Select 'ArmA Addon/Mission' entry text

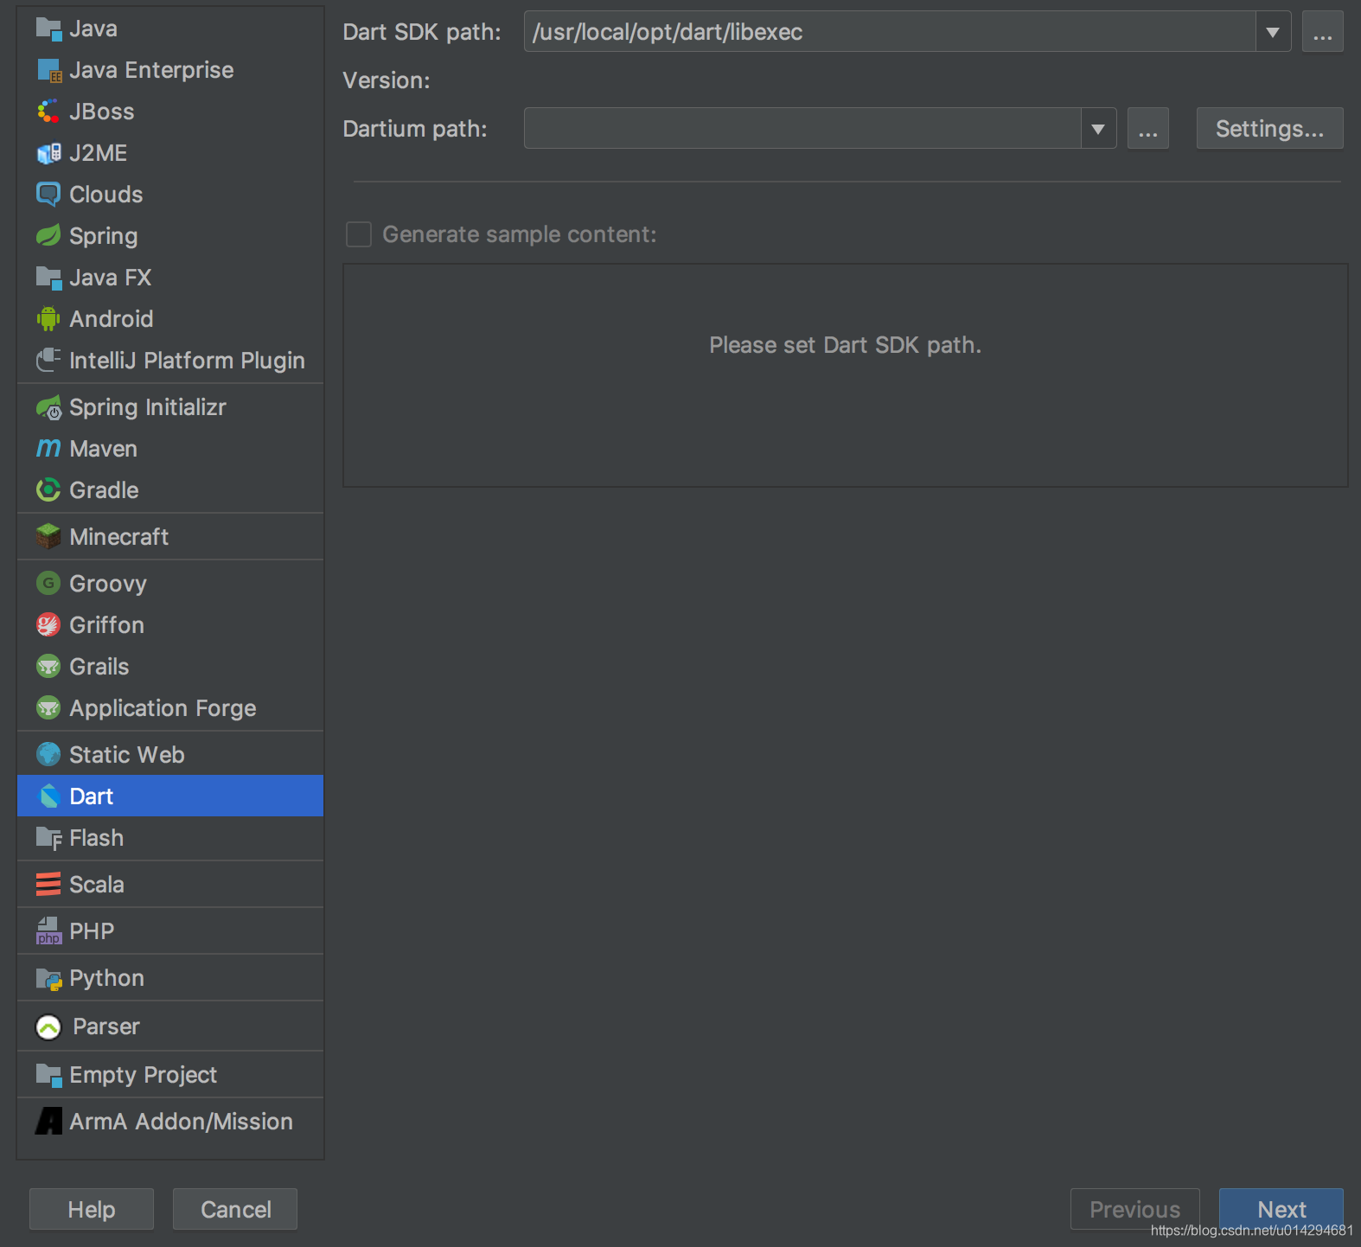pos(181,1122)
